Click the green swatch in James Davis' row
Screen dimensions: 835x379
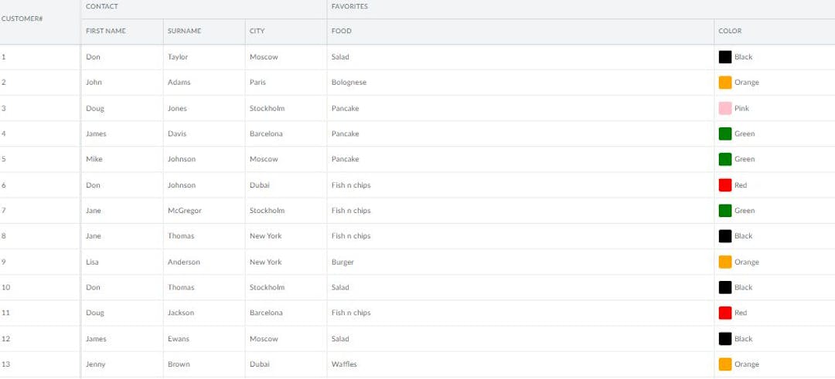725,134
